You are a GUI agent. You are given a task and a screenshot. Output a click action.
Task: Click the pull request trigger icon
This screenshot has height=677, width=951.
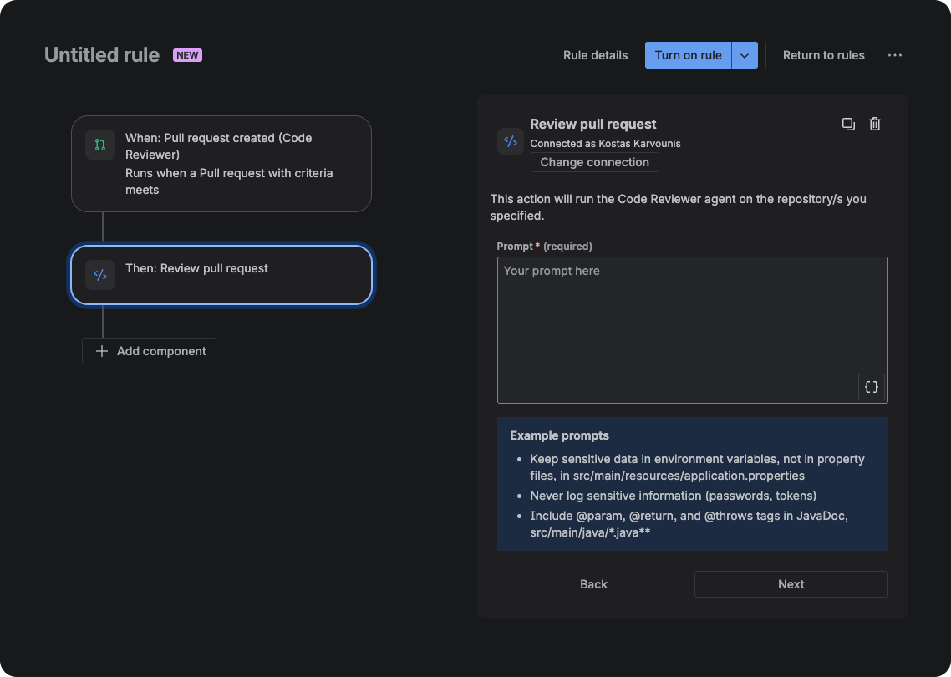[100, 145]
